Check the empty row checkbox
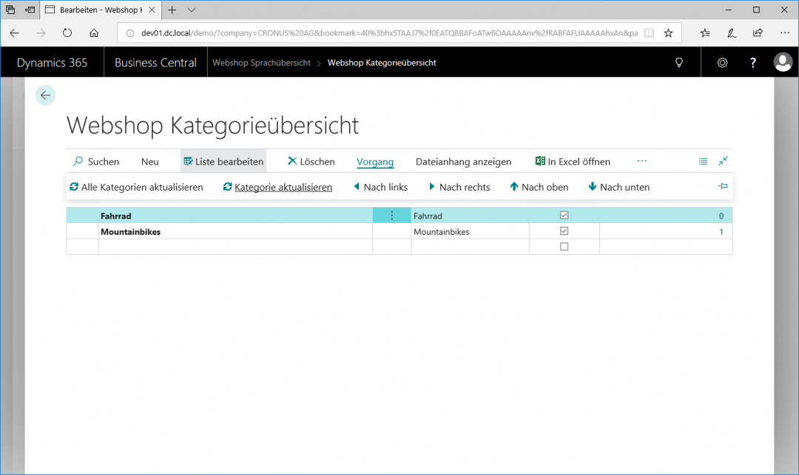This screenshot has height=475, width=799. [x=564, y=247]
